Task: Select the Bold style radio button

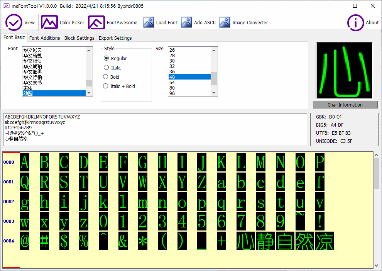Action: 111,77
